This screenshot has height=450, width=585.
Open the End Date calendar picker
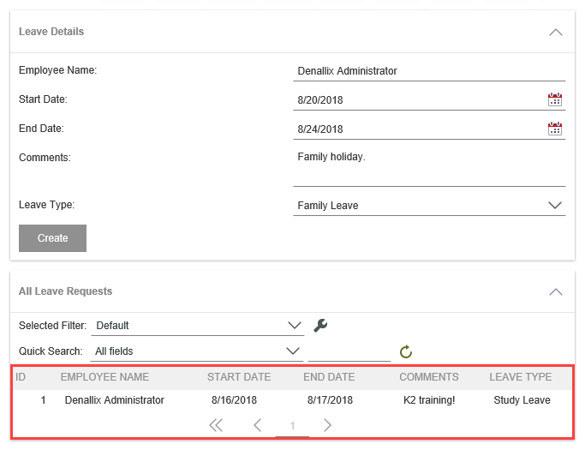pyautogui.click(x=554, y=129)
